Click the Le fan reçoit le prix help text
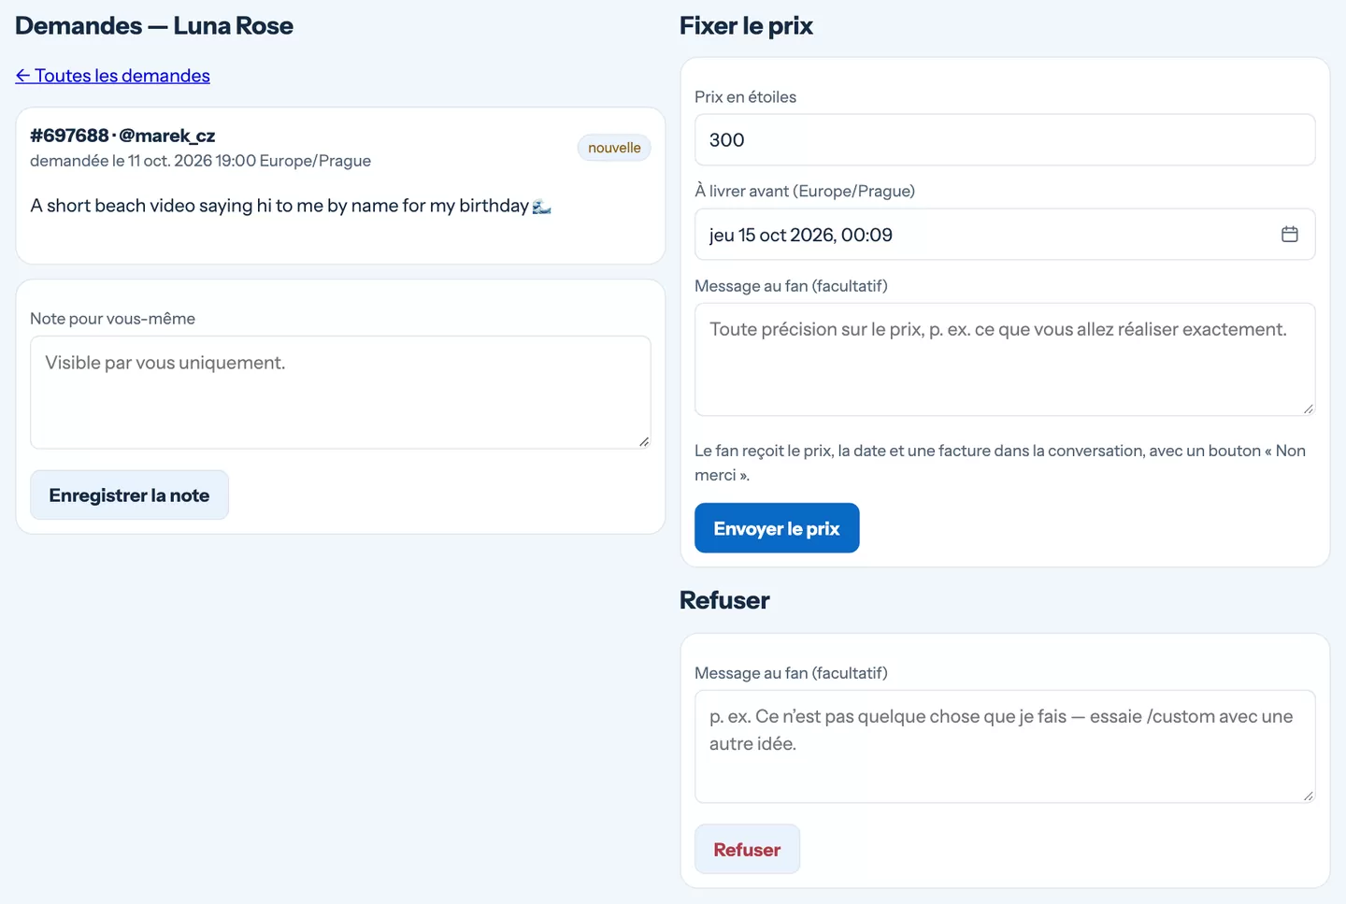This screenshot has height=904, width=1346. tap(1000, 463)
